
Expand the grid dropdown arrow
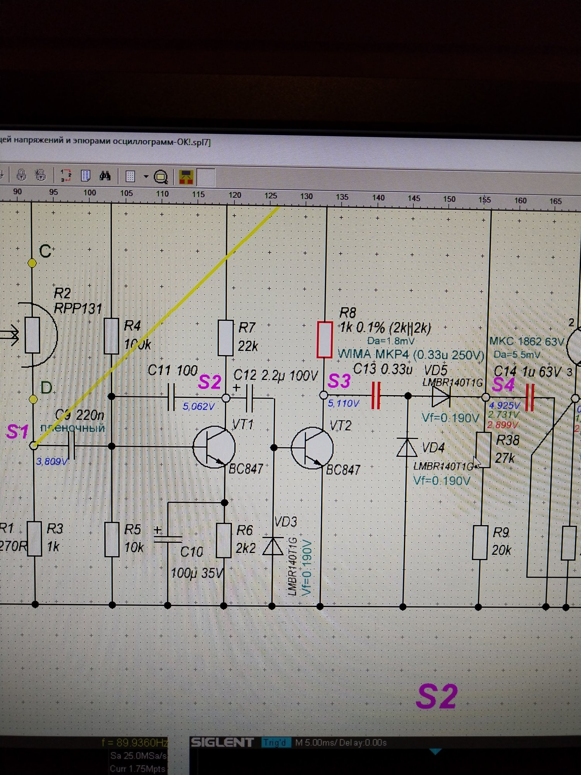(146, 177)
